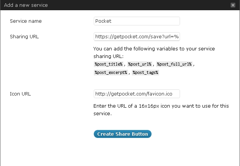Focus the Sharing URL input field
The width and height of the screenshot is (240, 166).
tap(137, 37)
